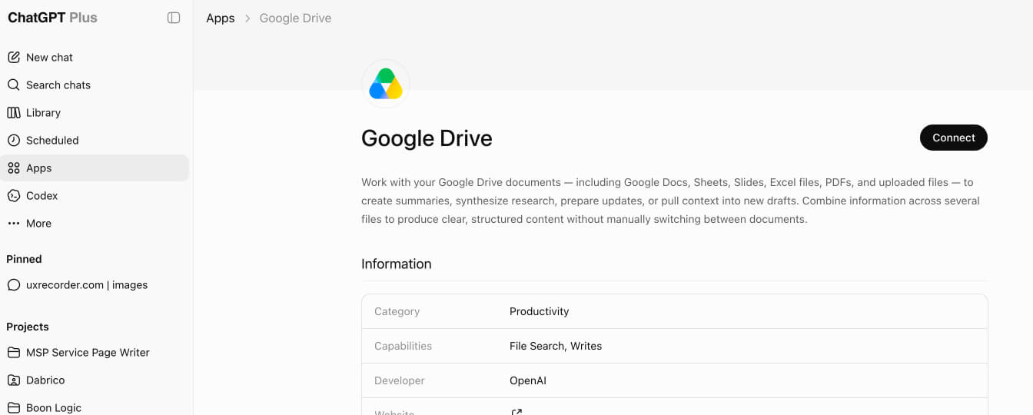1033x415 pixels.
Task: Open New chat from sidebar
Action: (95, 57)
